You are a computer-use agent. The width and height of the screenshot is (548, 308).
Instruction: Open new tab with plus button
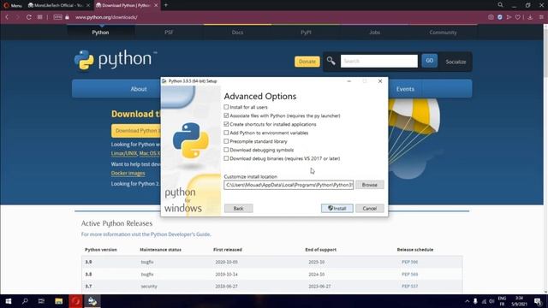166,5
